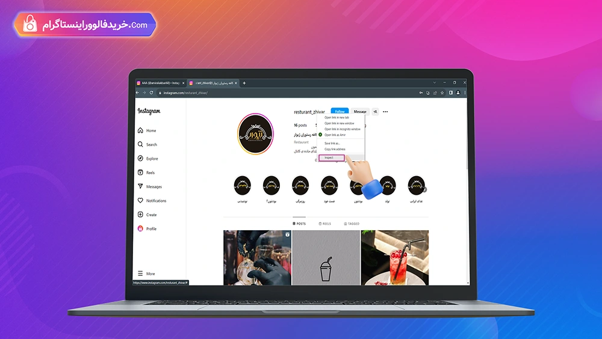This screenshot has height=339, width=602.
Task: Open Notifications heart in sidebar
Action: pos(152,201)
